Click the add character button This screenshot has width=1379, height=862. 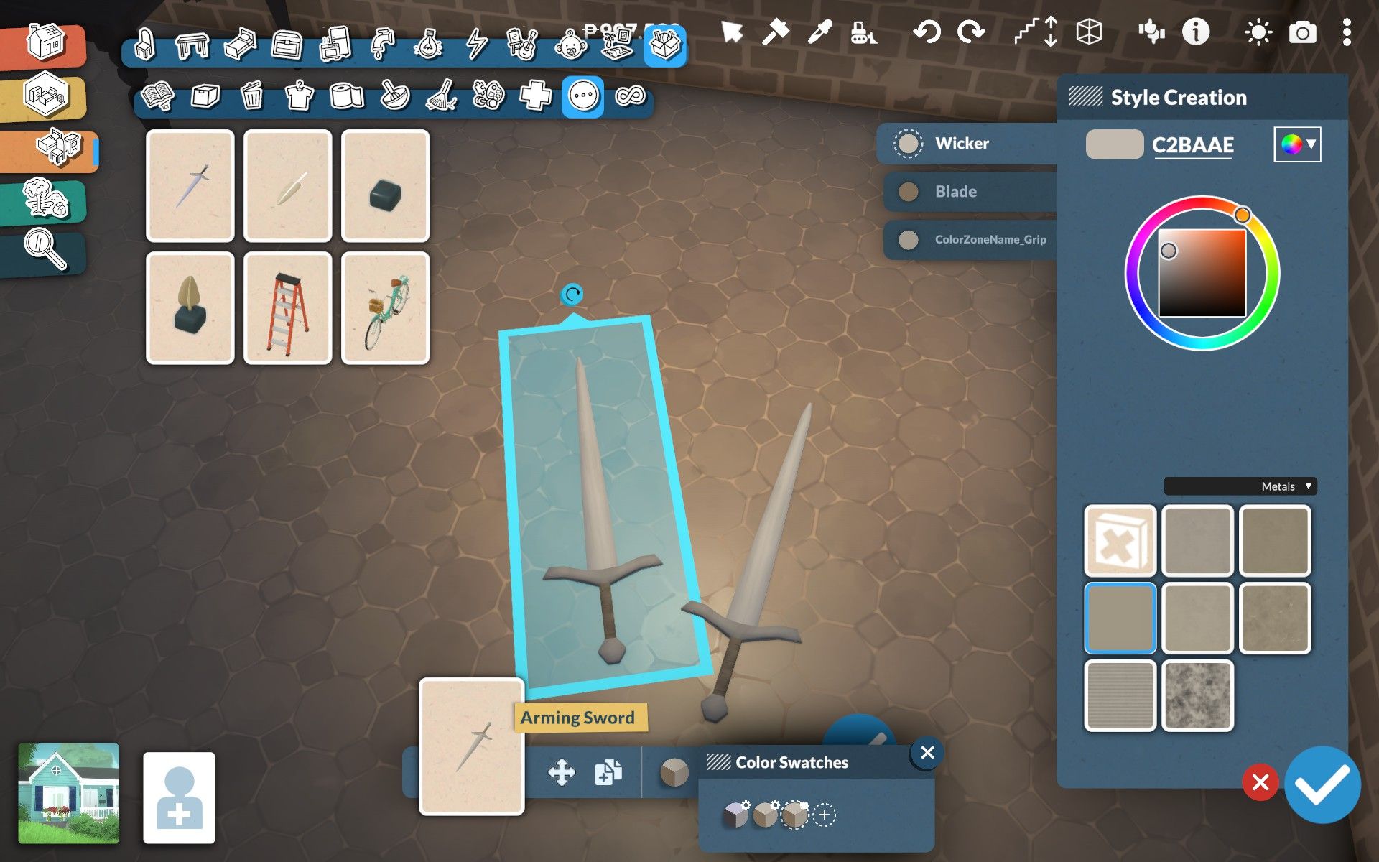point(179,797)
